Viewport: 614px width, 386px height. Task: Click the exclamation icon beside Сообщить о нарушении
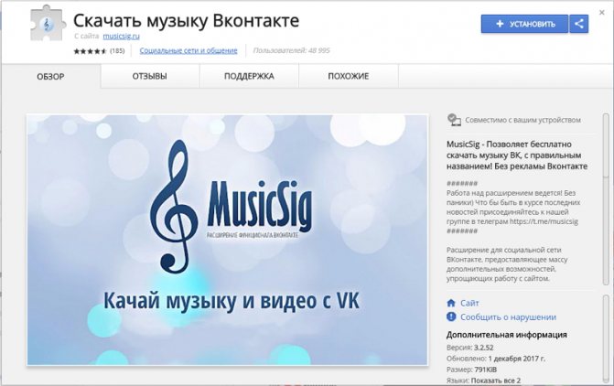451,316
